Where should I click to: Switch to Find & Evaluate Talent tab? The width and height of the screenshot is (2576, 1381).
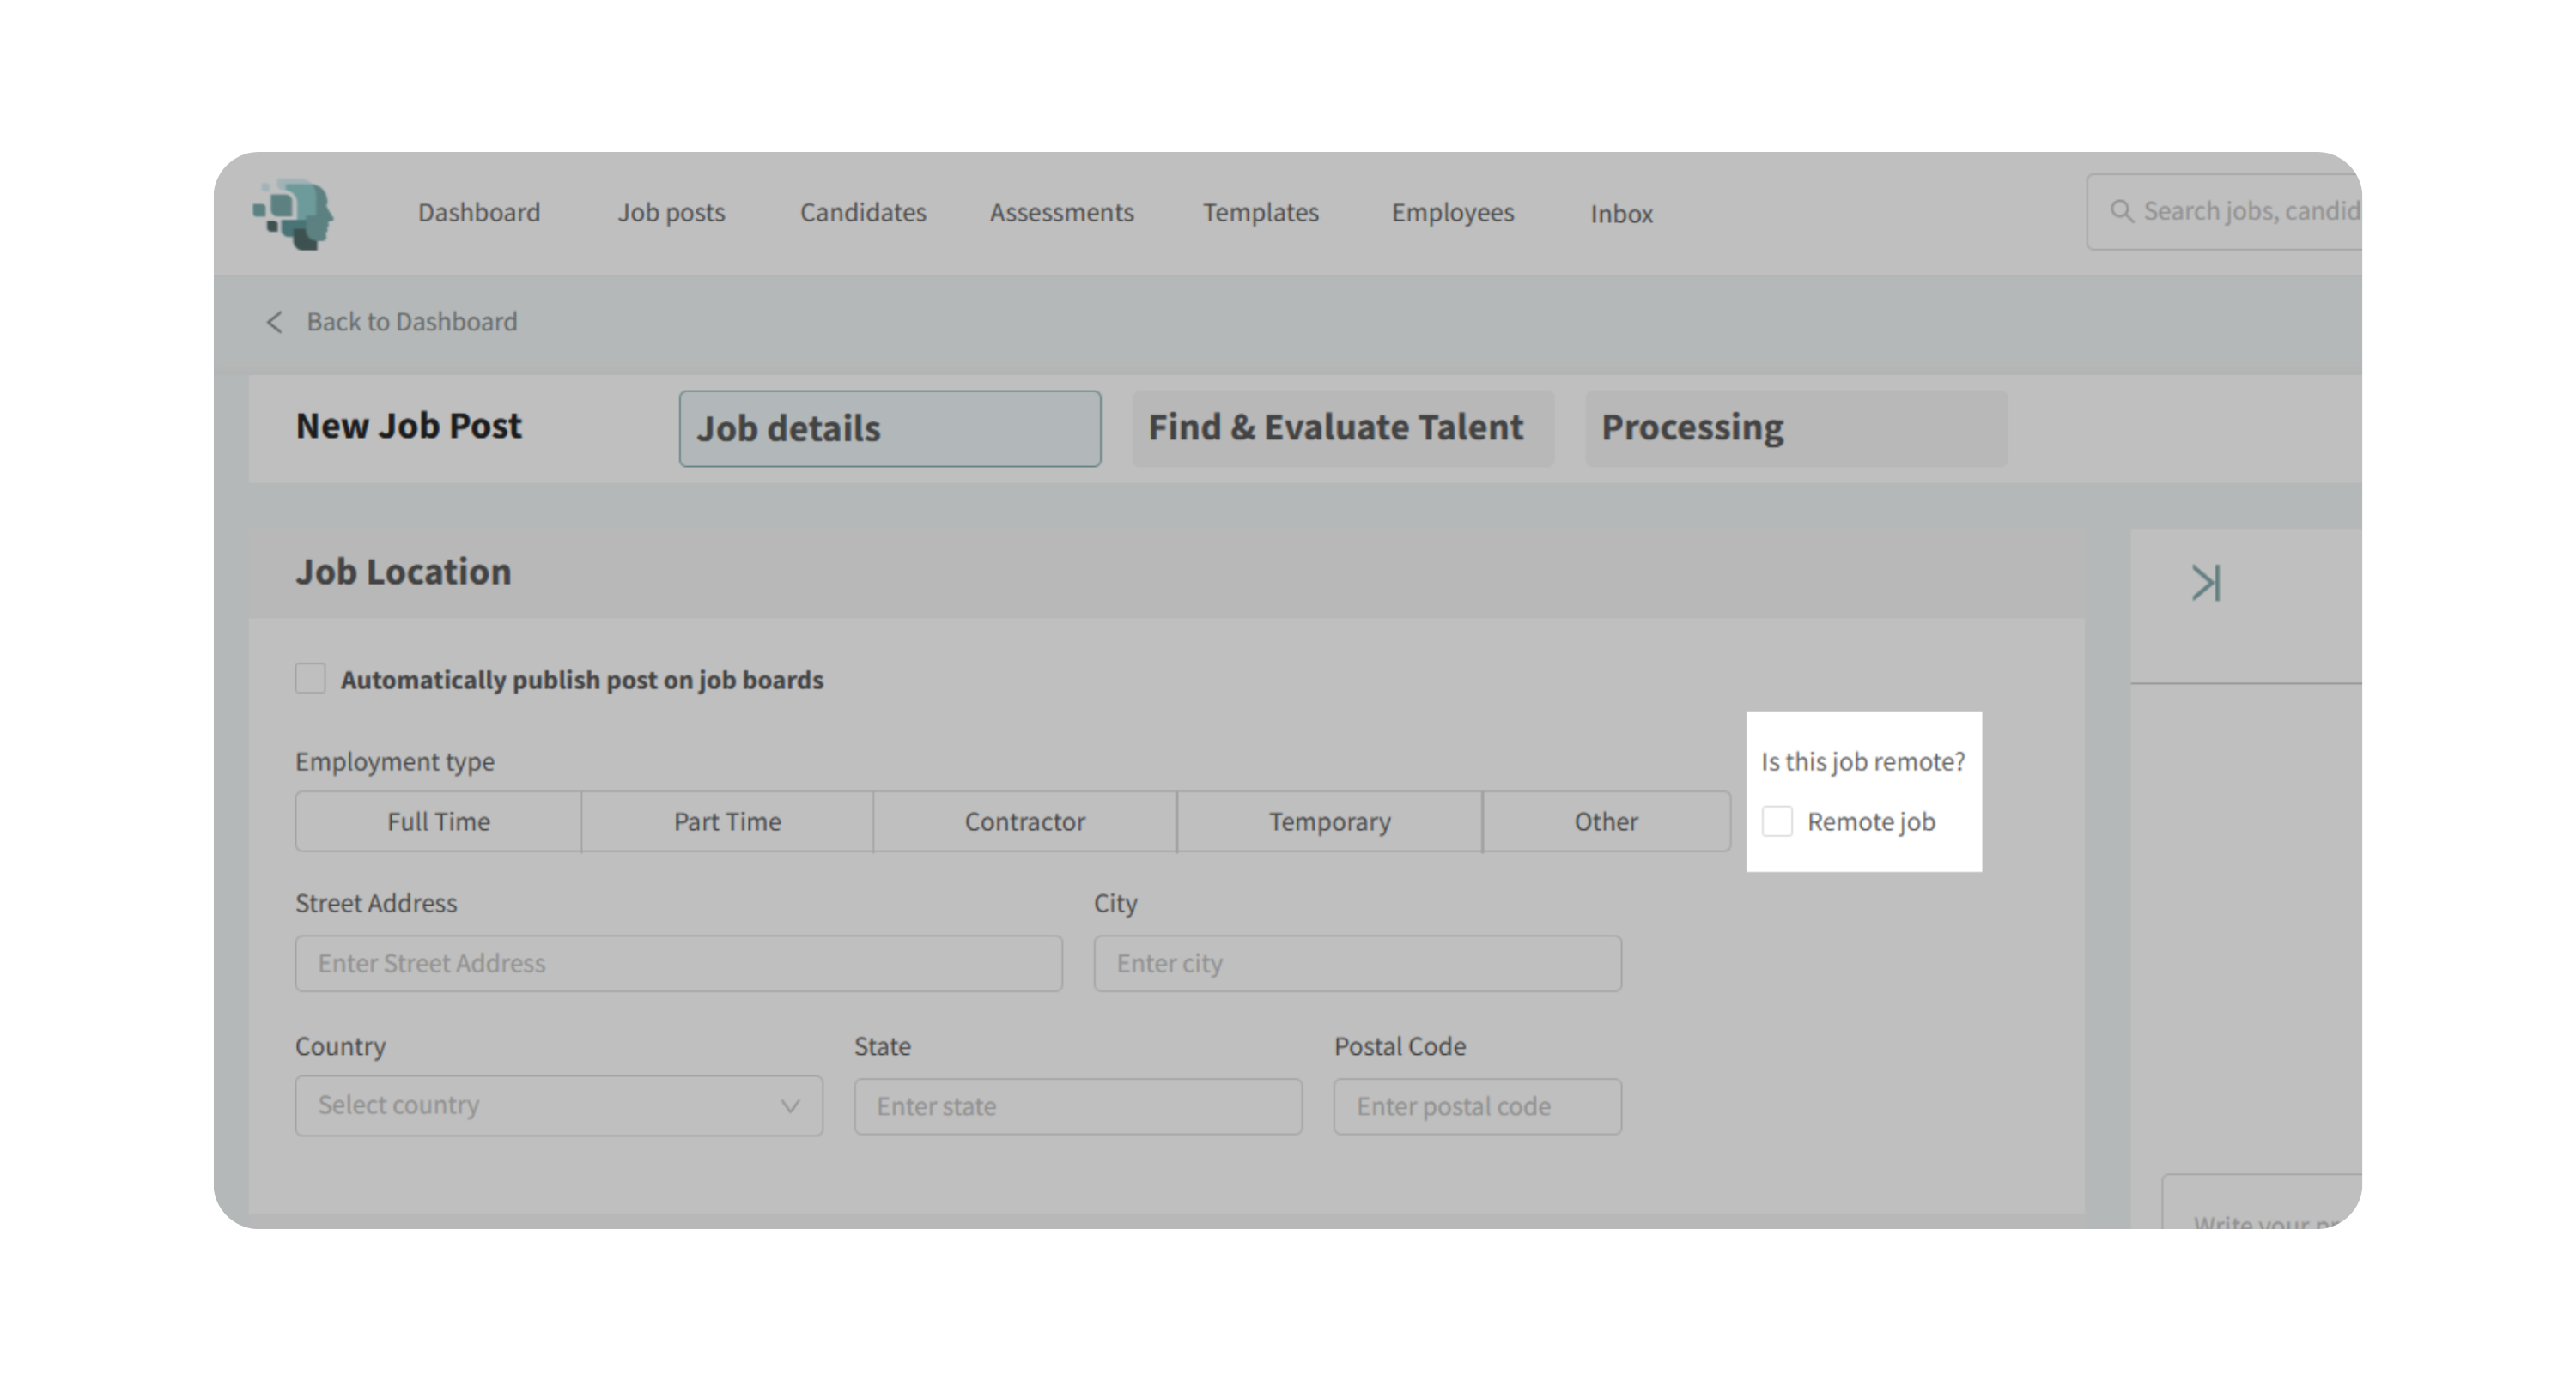[1342, 427]
